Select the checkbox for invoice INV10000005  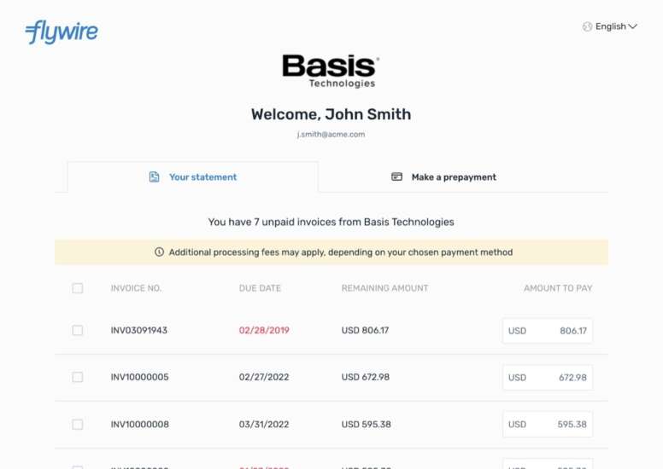tap(78, 377)
